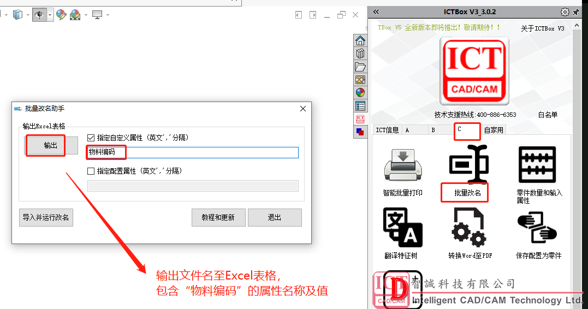Open the Design Library task pane tab
Viewport: 588px width, 309px height.
[360, 54]
